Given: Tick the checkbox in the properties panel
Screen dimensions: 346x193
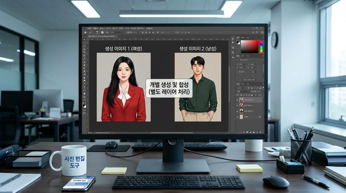Looking at the screenshot, I should tap(237, 72).
